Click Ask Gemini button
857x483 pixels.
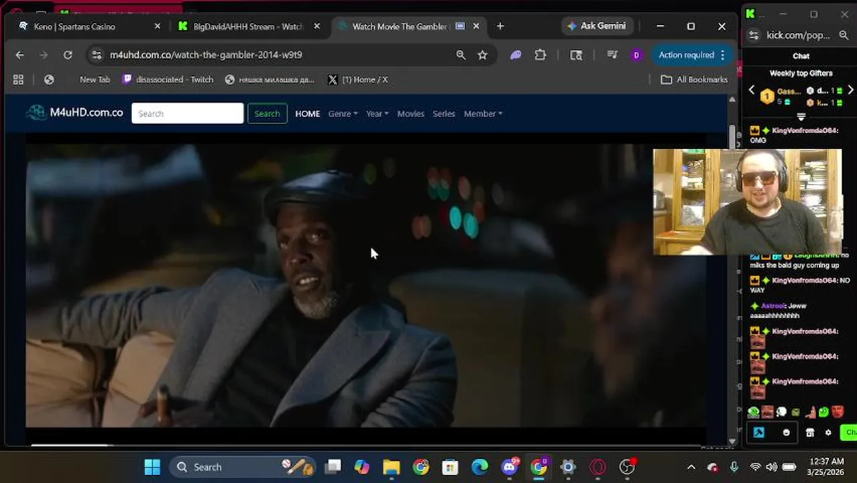coord(595,26)
